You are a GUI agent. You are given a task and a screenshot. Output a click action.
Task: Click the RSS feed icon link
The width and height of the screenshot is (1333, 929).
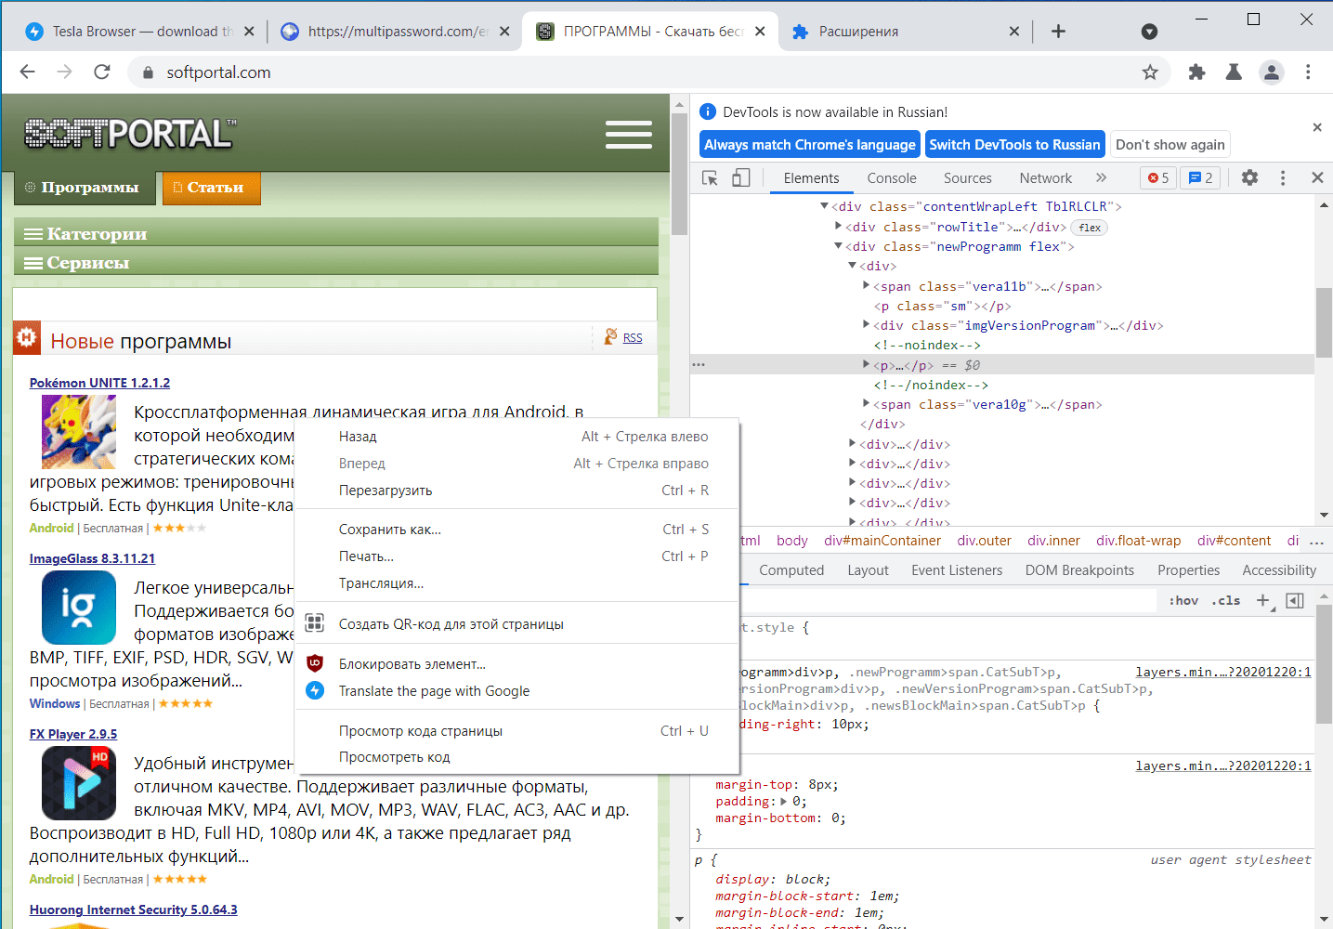click(x=610, y=337)
